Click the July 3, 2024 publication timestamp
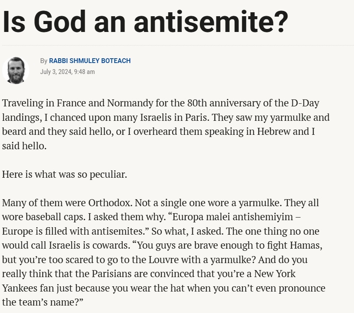 (67, 72)
